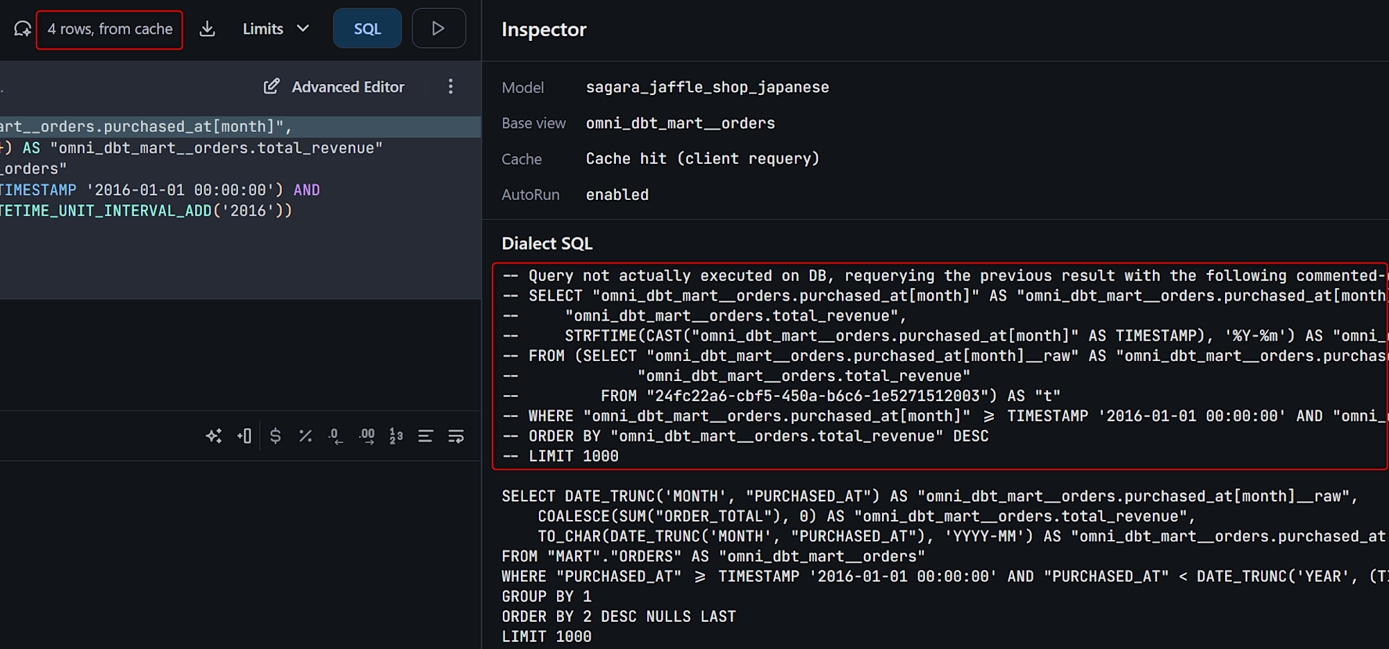
Task: Apply percent number format
Action: 305,436
